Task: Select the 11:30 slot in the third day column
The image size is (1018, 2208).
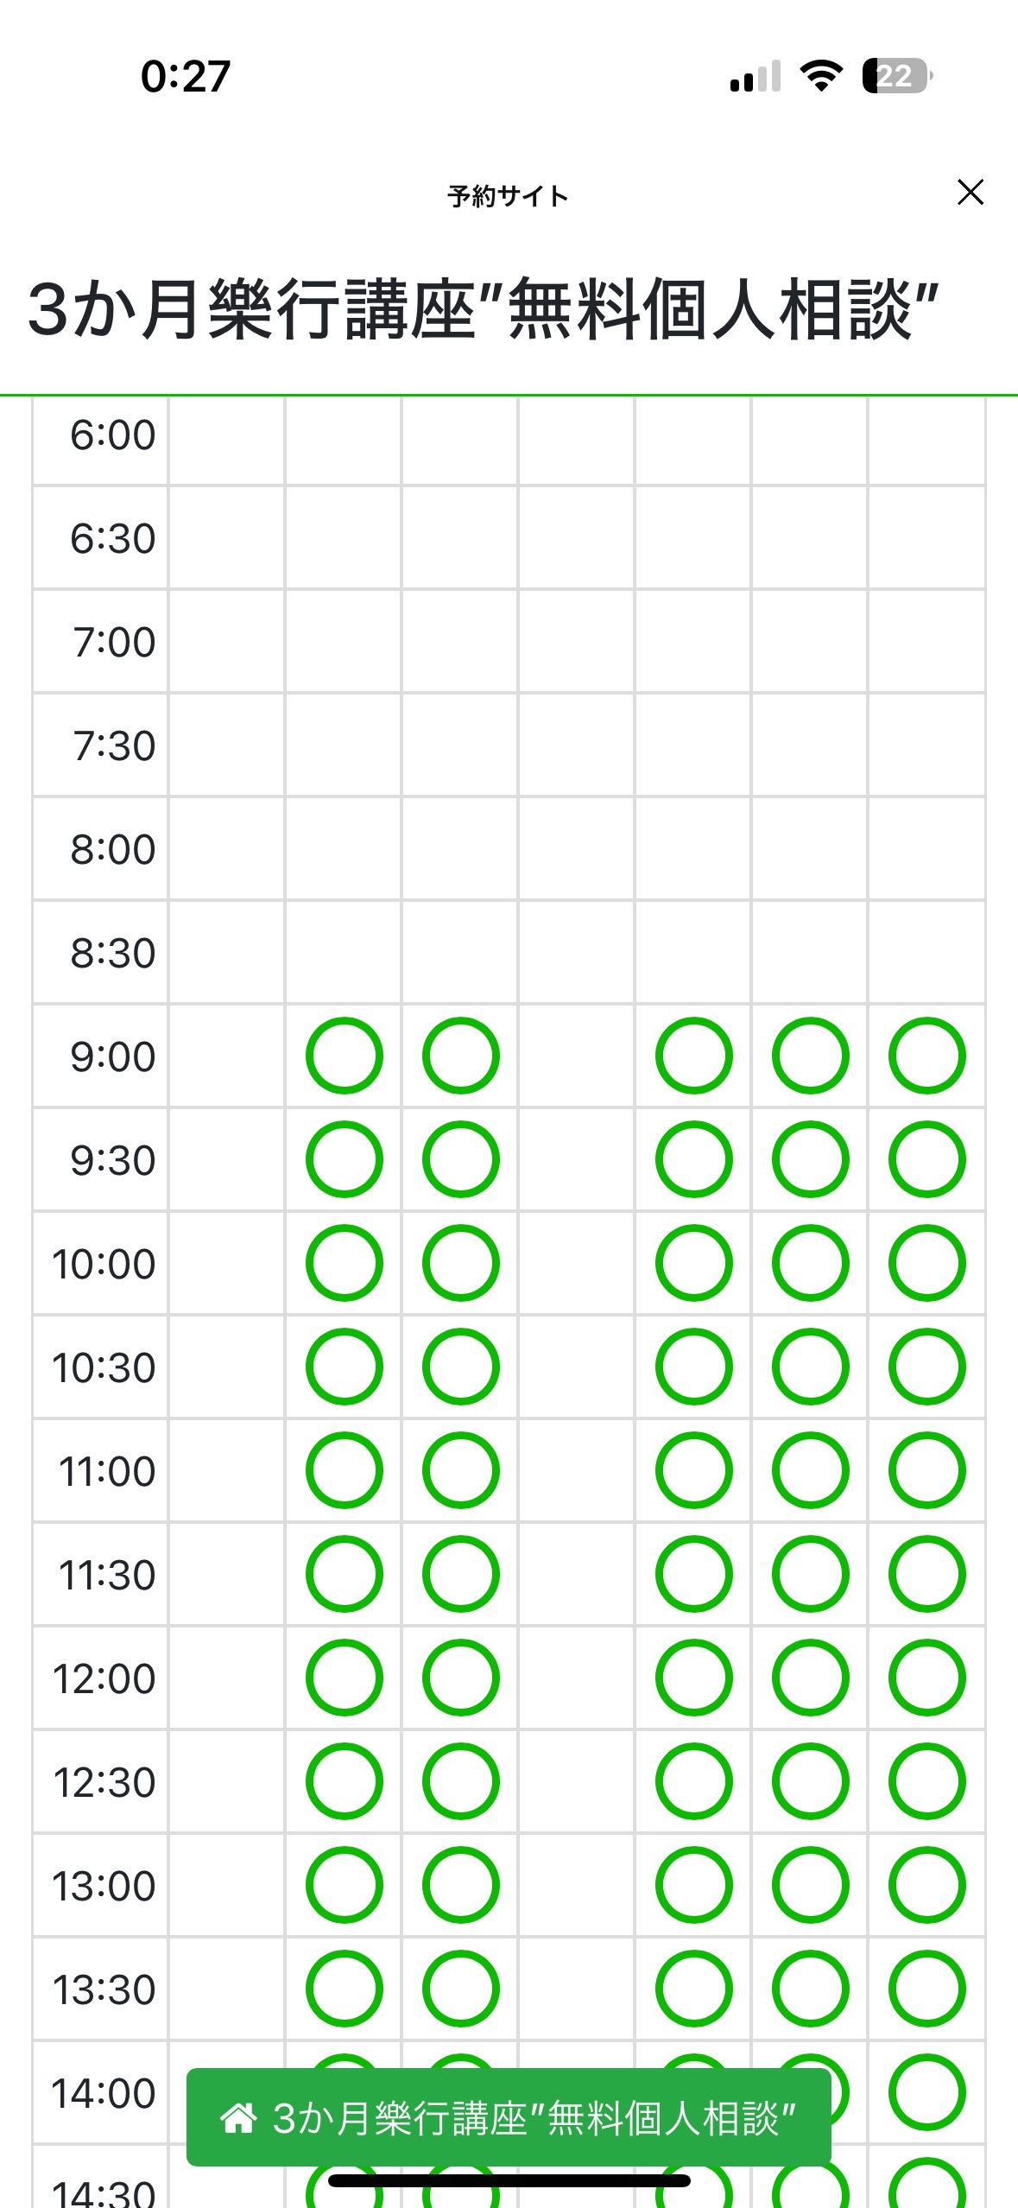Action: [x=460, y=1574]
